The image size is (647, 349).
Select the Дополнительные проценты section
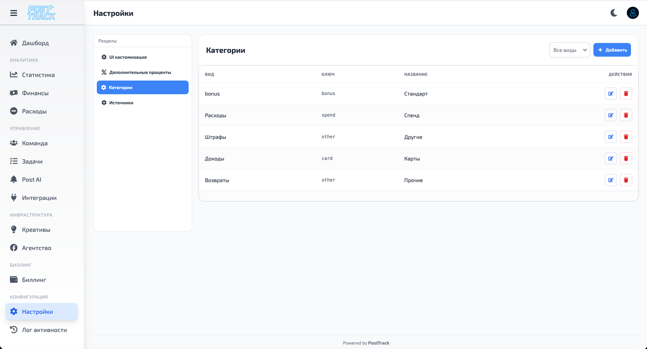coord(140,72)
